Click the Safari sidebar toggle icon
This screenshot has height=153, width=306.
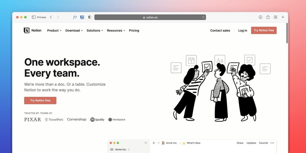click(x=34, y=17)
